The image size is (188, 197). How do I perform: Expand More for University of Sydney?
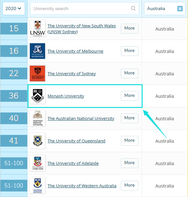pyautogui.click(x=130, y=73)
